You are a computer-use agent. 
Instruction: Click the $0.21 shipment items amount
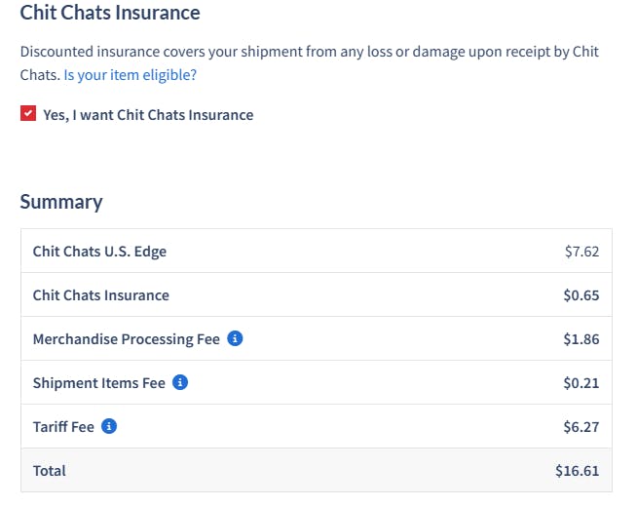pyautogui.click(x=581, y=383)
